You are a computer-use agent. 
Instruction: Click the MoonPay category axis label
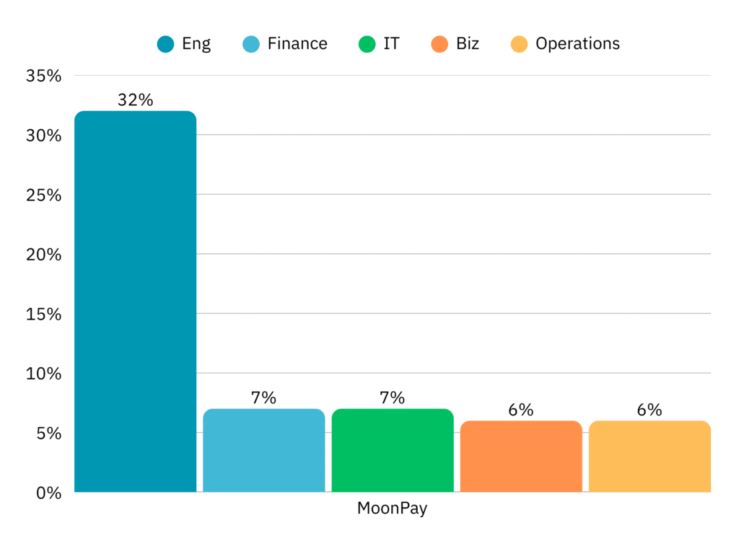393,509
